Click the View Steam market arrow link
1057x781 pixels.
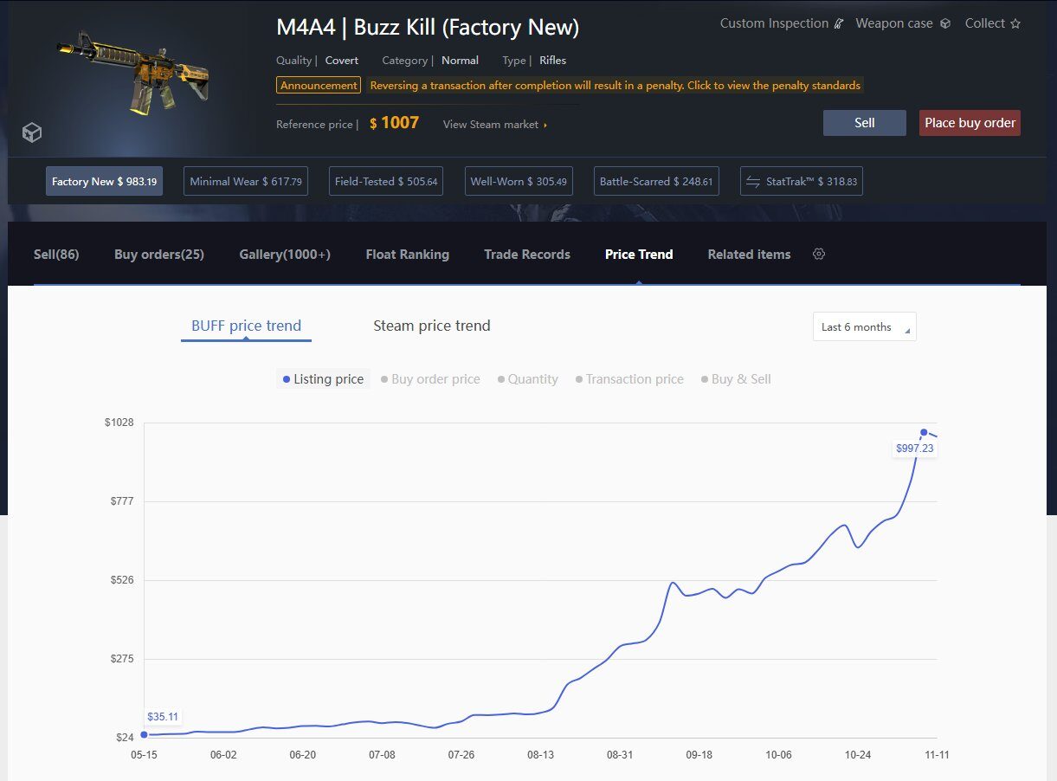[545, 124]
